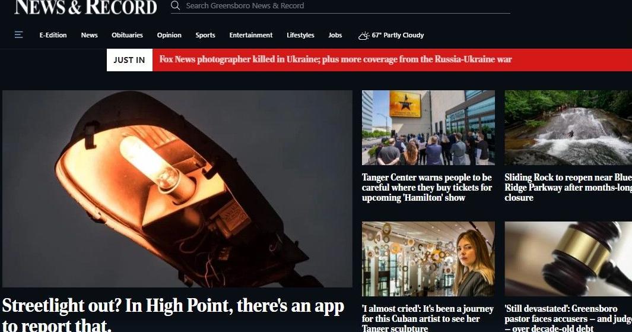Open the E-Edition menu item
632x332 pixels.
(x=53, y=35)
